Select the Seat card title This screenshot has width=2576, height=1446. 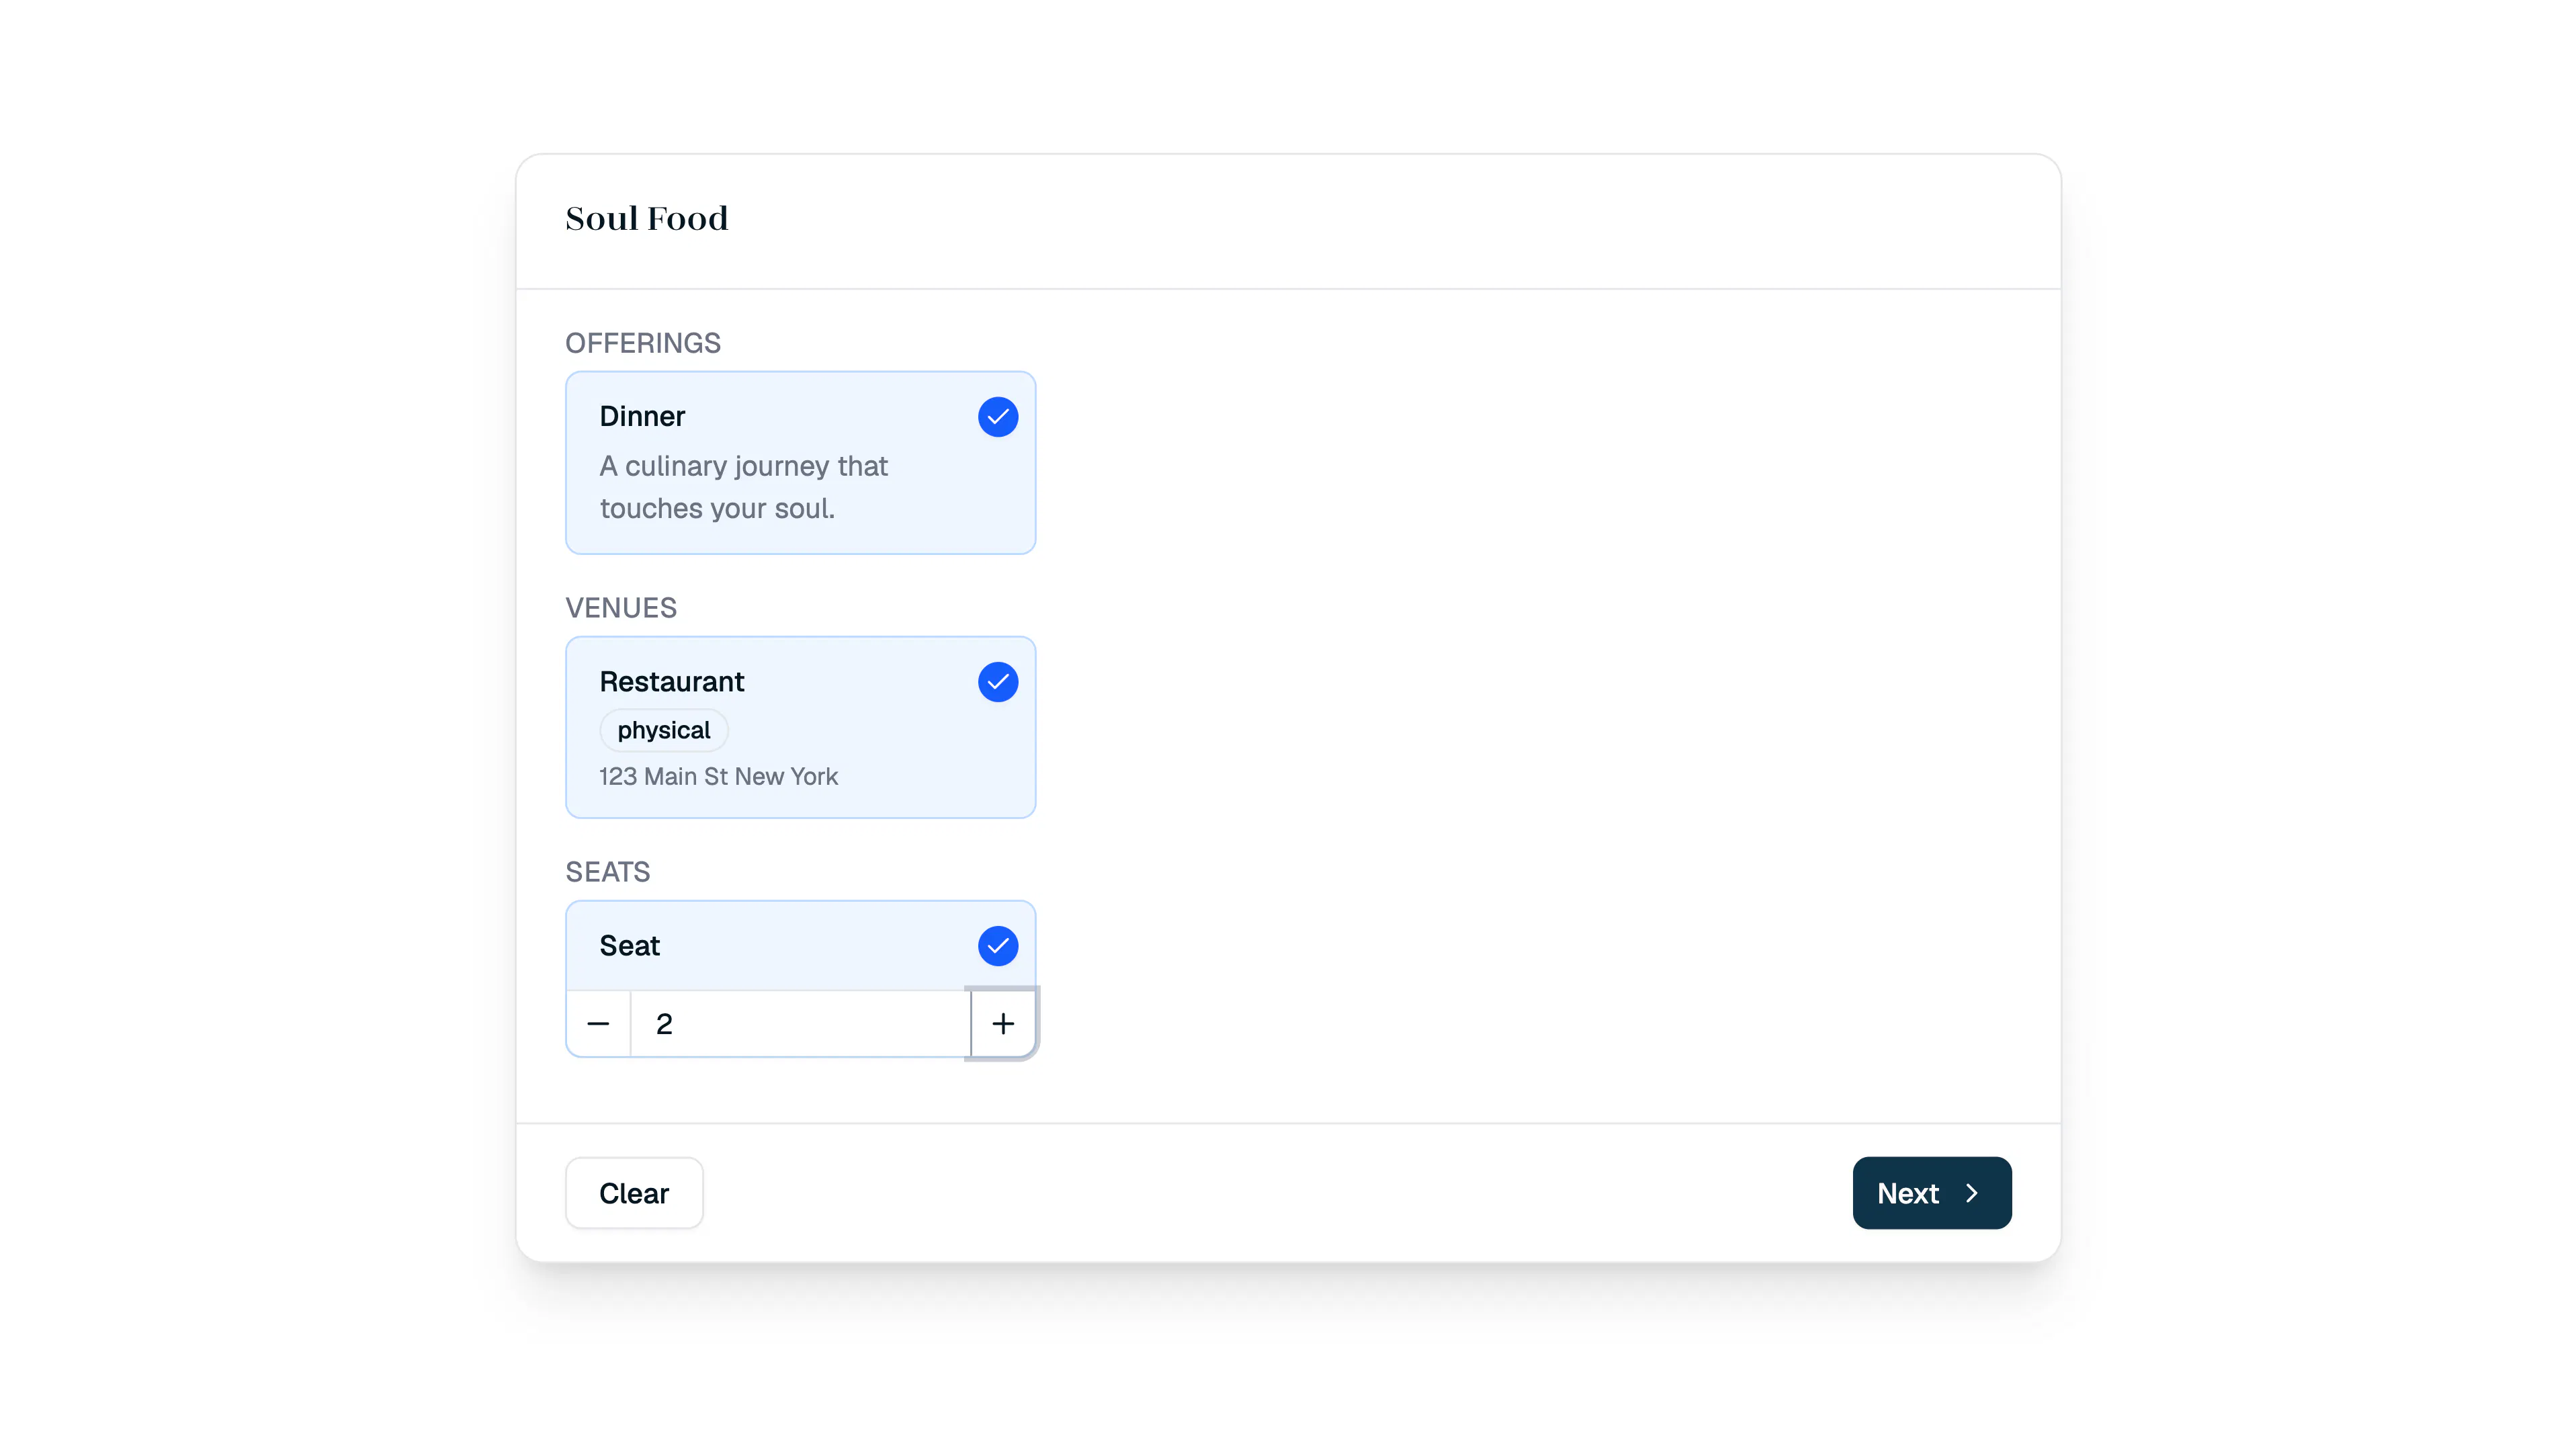click(629, 945)
